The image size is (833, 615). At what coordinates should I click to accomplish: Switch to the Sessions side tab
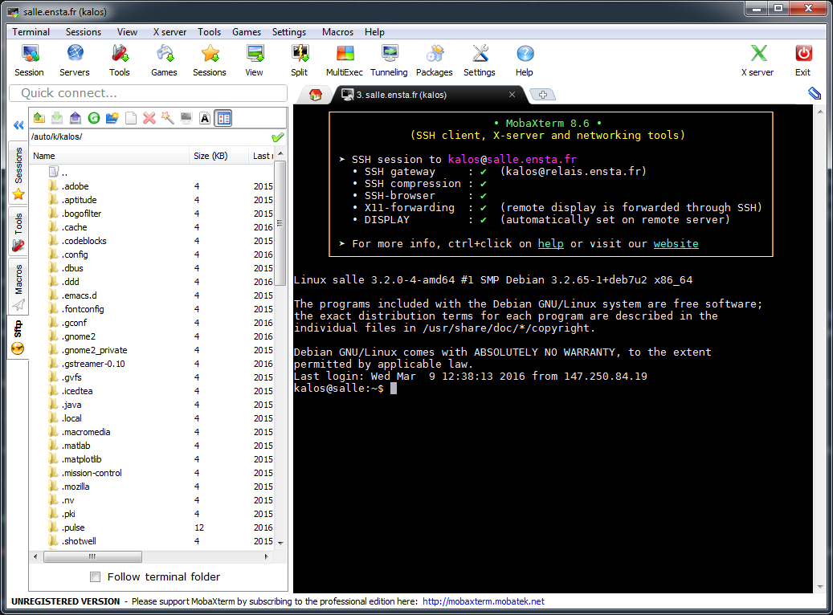pos(18,173)
